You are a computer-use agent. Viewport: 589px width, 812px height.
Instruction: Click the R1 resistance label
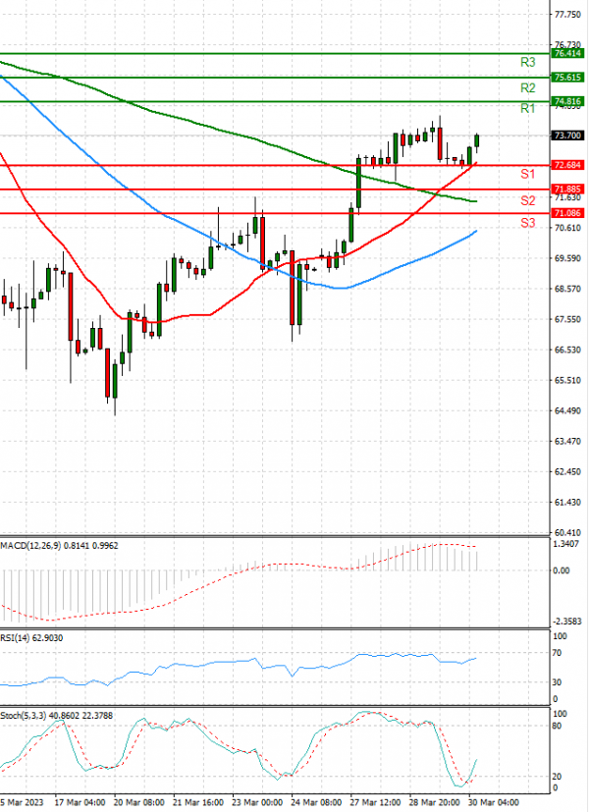[527, 108]
